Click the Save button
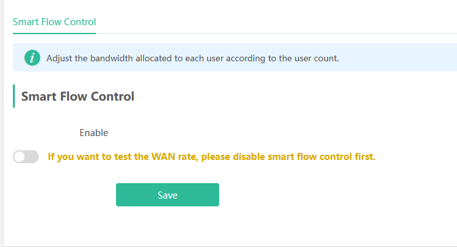Screen dimensions: 457x247 click(x=168, y=195)
